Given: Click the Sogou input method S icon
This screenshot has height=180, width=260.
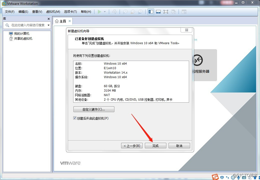Looking at the screenshot, I should tap(215, 177).
